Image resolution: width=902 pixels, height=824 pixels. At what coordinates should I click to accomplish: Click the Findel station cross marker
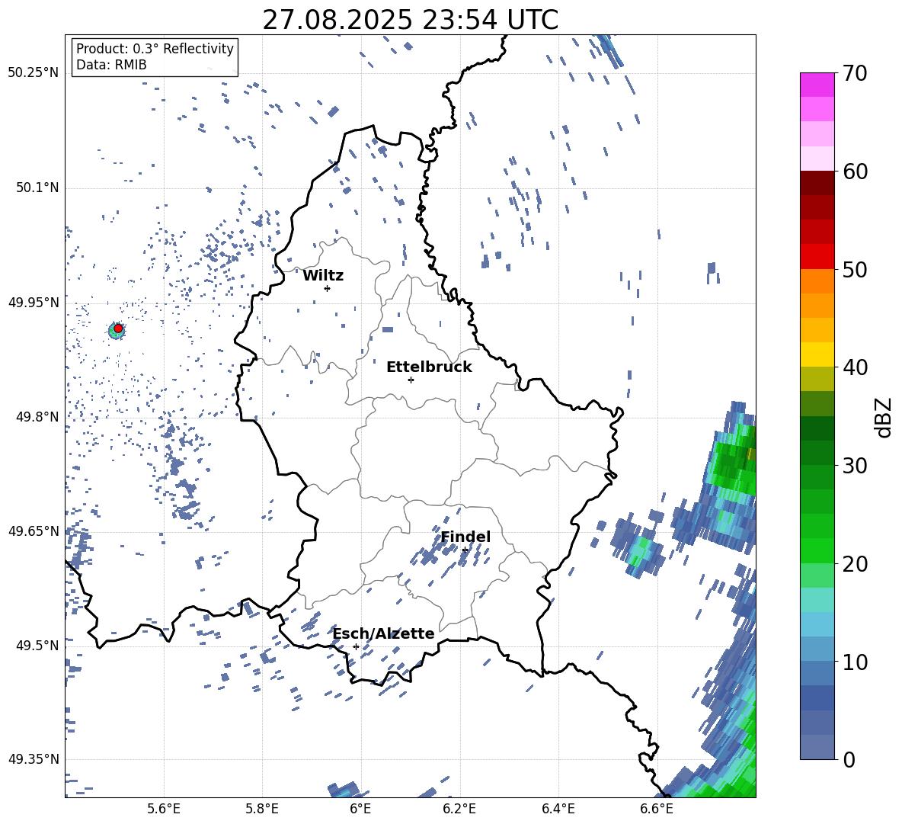pyautogui.click(x=465, y=550)
